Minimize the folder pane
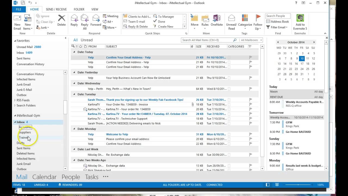The width and height of the screenshot is (348, 196). tap(66, 38)
